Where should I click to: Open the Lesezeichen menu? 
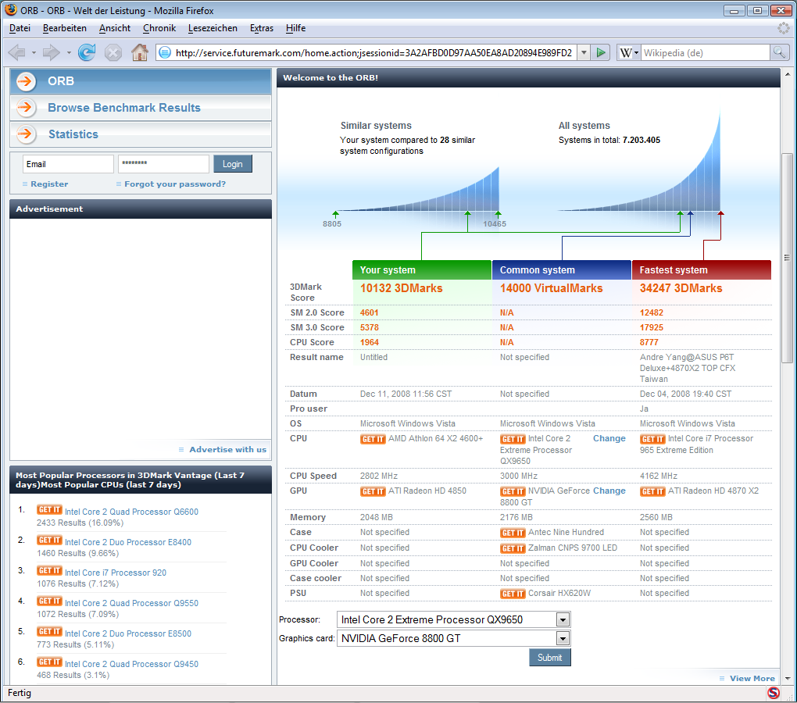(x=213, y=28)
